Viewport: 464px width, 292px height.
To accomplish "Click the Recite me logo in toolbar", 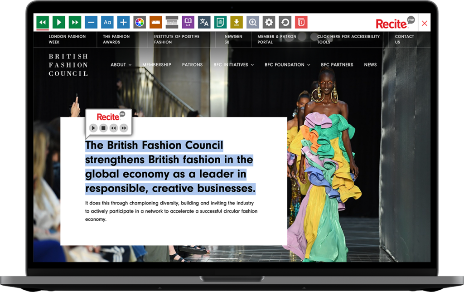I will (x=395, y=23).
